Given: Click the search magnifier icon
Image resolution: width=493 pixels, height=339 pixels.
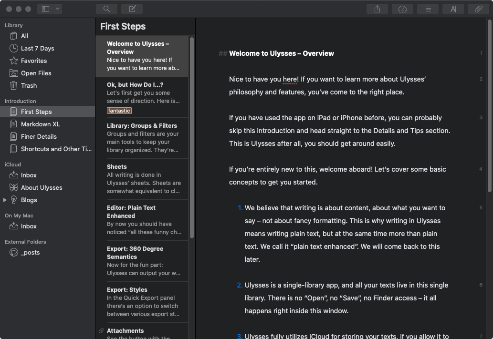Looking at the screenshot, I should [x=106, y=9].
